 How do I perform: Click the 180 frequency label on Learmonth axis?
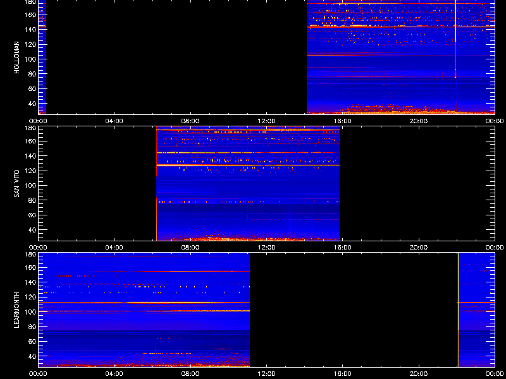[x=31, y=255]
